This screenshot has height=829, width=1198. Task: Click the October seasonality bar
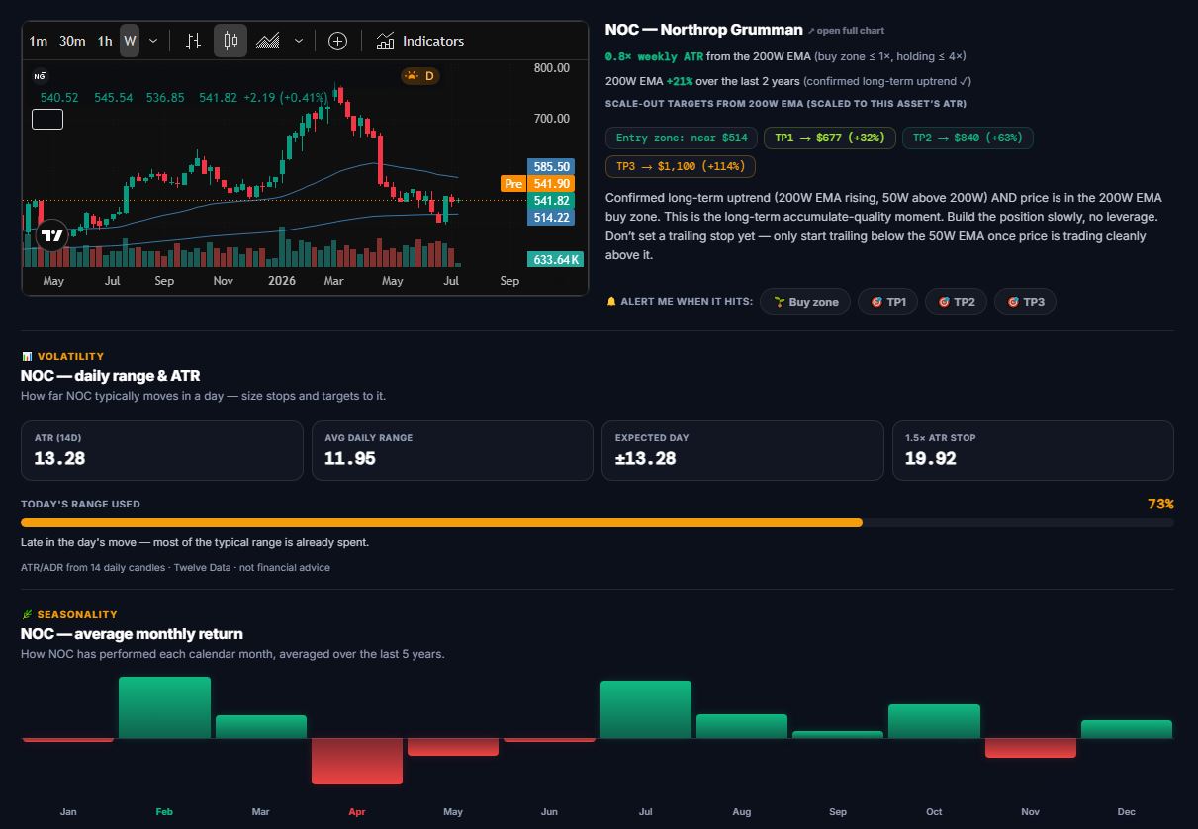pos(934,721)
